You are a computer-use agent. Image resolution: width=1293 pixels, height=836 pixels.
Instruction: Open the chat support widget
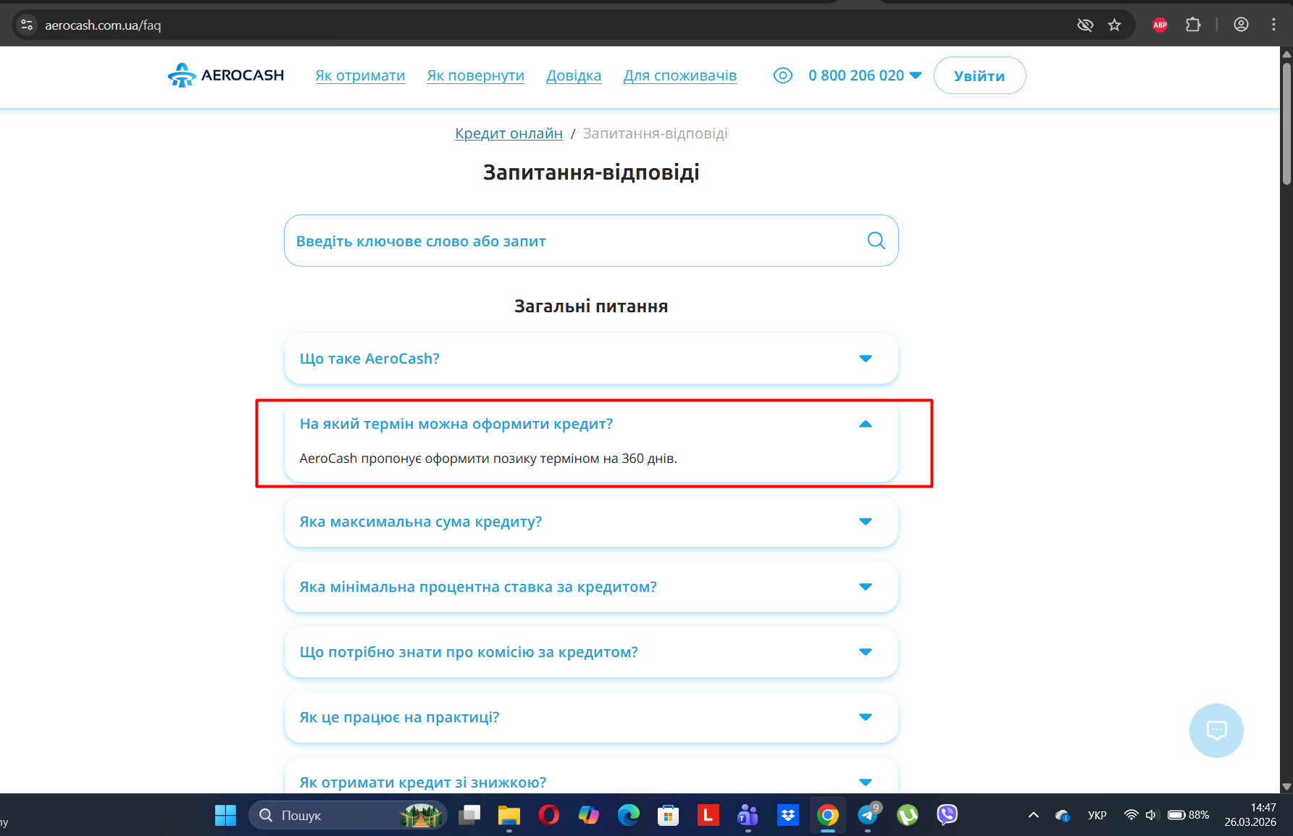(1216, 730)
